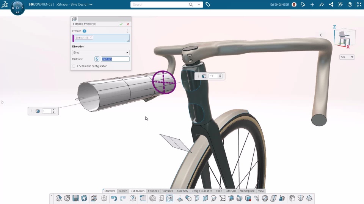Click the last toolbar icon on right

click(309, 198)
